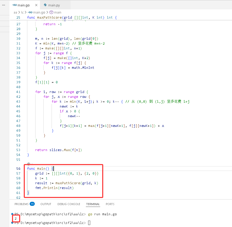The image size is (232, 227).
Task: Click 'for i, row := range grid' line
Action: coord(62,92)
